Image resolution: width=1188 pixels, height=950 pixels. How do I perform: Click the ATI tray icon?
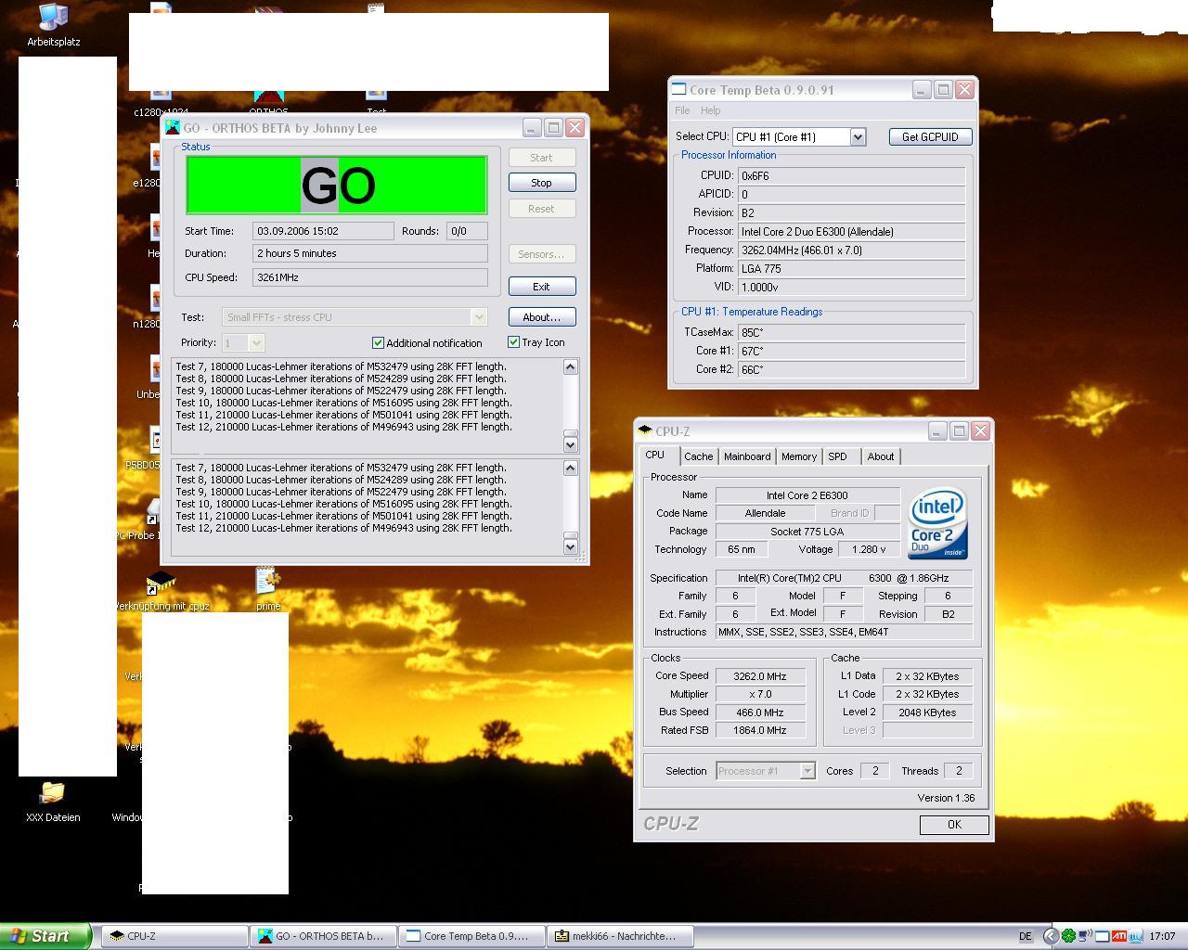click(x=1118, y=936)
